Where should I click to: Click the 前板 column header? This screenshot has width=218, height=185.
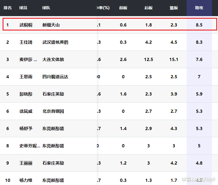pyautogui.click(x=123, y=8)
